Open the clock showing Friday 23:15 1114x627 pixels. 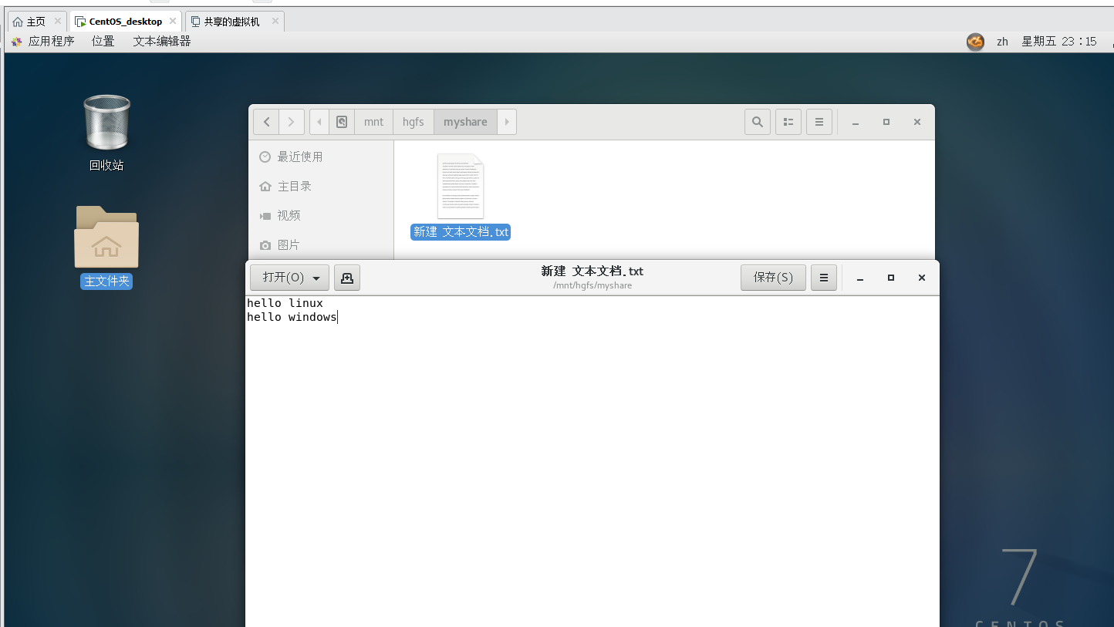click(x=1058, y=42)
